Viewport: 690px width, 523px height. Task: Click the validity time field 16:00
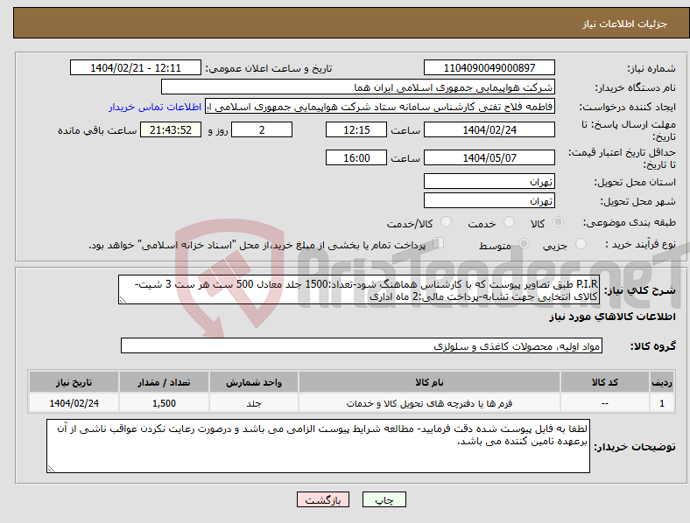pyautogui.click(x=356, y=157)
